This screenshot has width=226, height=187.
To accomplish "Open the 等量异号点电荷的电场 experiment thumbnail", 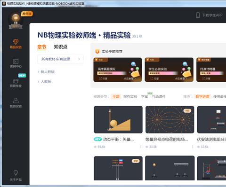I will point(169,119).
